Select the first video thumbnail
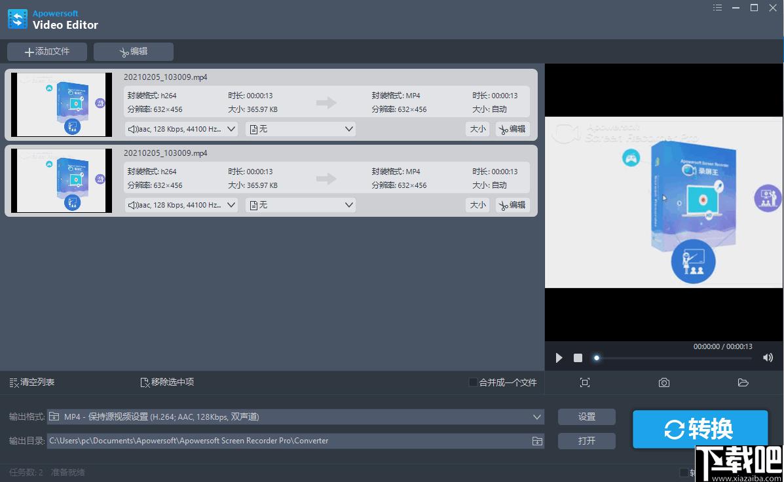 click(62, 105)
